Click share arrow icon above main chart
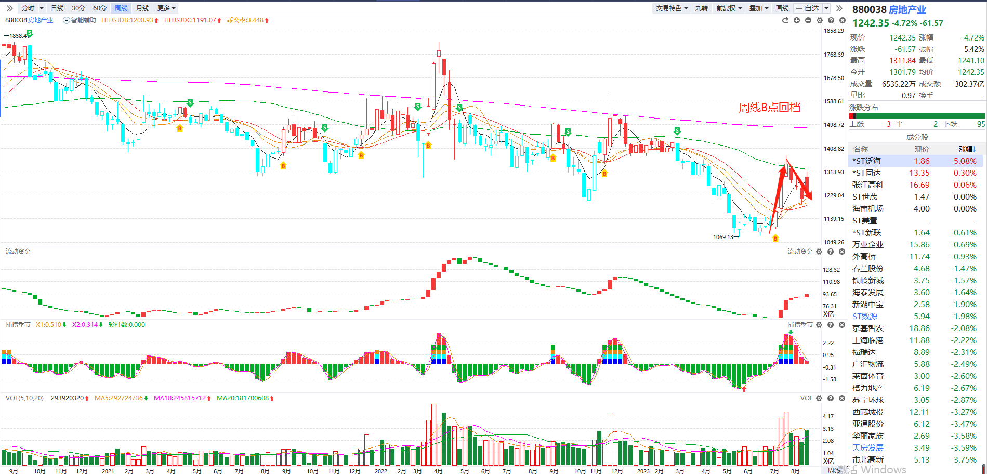Image resolution: width=987 pixels, height=474 pixels. [x=785, y=20]
